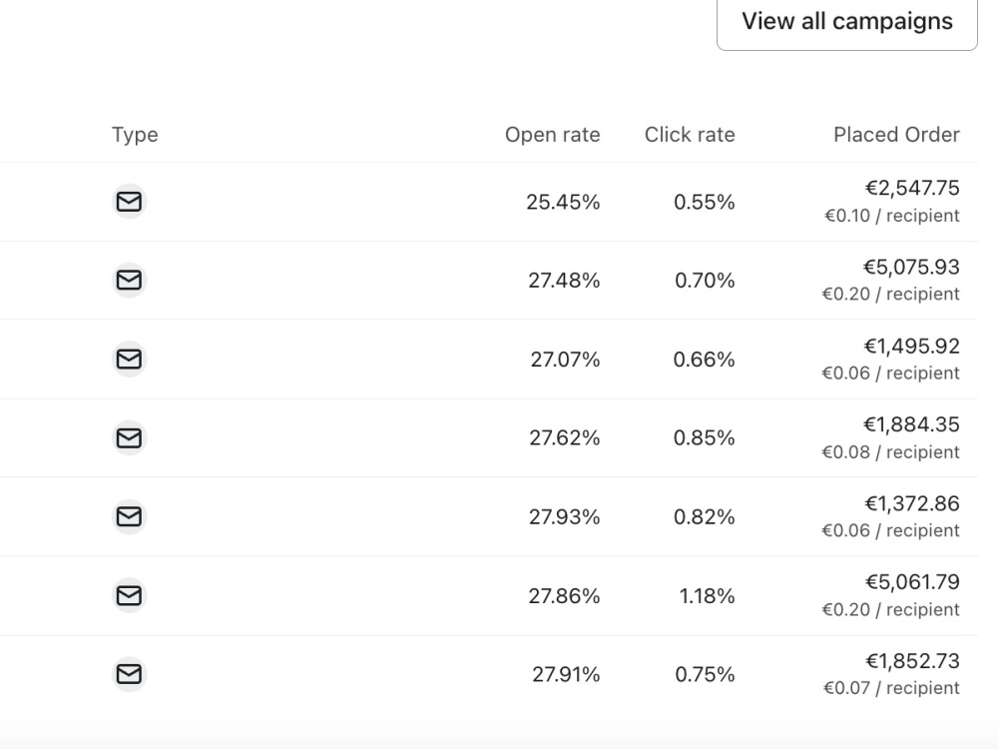This screenshot has height=749, width=998.
Task: Click the 27.93% open rate cell
Action: 565,517
